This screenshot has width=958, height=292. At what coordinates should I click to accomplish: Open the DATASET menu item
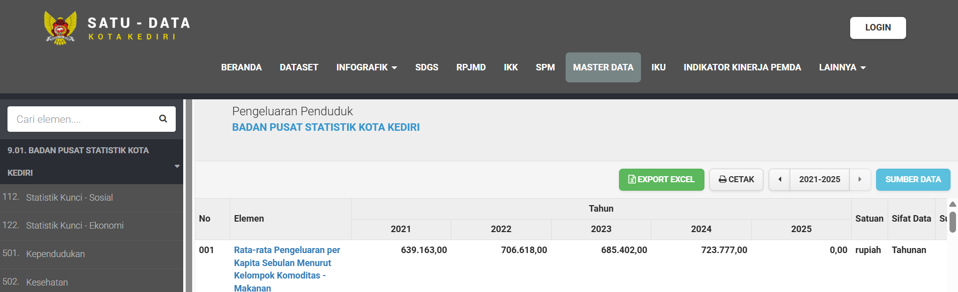tap(299, 67)
